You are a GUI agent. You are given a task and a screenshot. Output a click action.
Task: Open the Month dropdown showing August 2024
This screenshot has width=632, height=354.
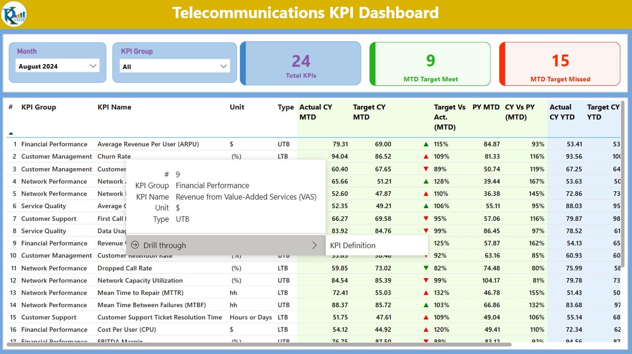pos(57,66)
